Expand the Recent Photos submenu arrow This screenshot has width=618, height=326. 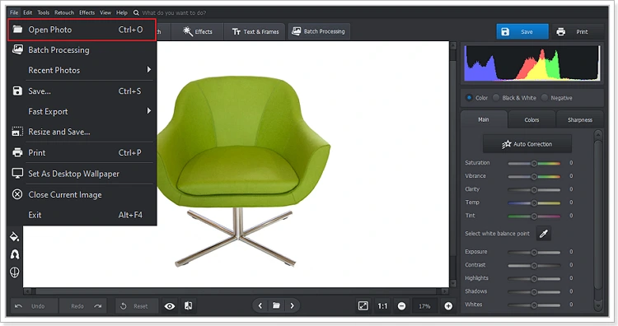pos(149,70)
